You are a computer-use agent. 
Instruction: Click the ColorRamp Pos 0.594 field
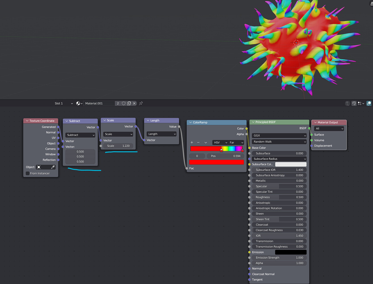(x=225, y=156)
